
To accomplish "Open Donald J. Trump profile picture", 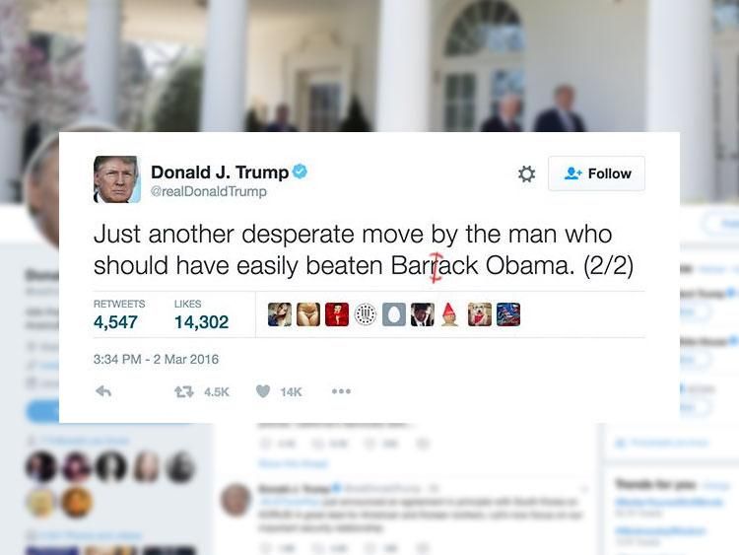I will tap(117, 179).
